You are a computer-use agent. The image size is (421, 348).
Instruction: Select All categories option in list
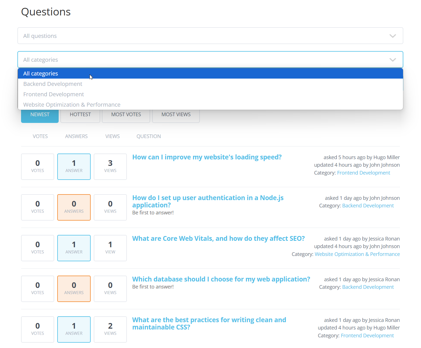click(x=210, y=74)
